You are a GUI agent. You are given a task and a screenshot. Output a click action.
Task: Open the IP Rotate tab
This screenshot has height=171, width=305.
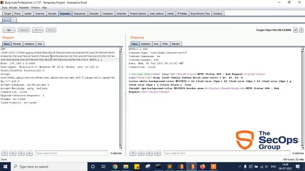tap(182, 14)
